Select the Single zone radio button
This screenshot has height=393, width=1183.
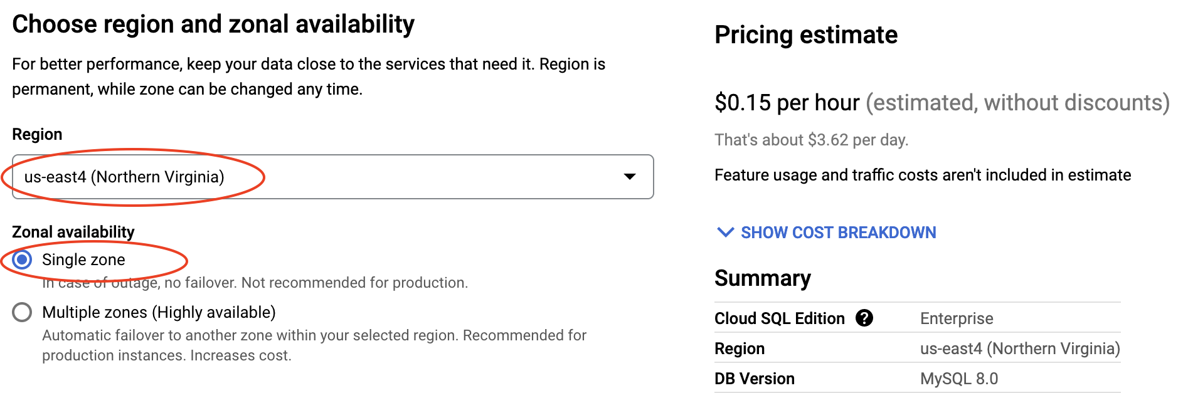(x=22, y=259)
